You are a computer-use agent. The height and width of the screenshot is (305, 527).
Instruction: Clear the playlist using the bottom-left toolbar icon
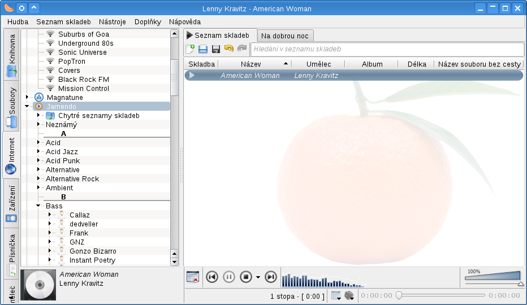pyautogui.click(x=193, y=277)
